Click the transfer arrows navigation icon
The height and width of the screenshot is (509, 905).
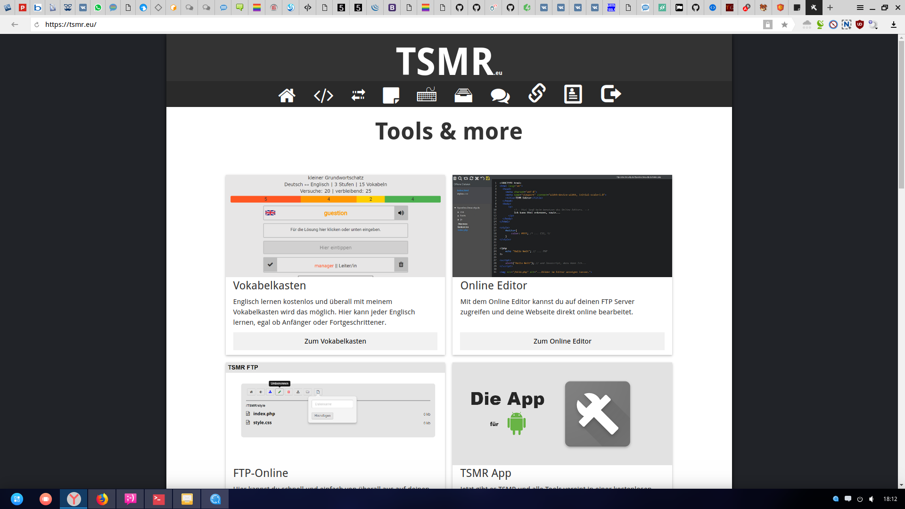[358, 95]
